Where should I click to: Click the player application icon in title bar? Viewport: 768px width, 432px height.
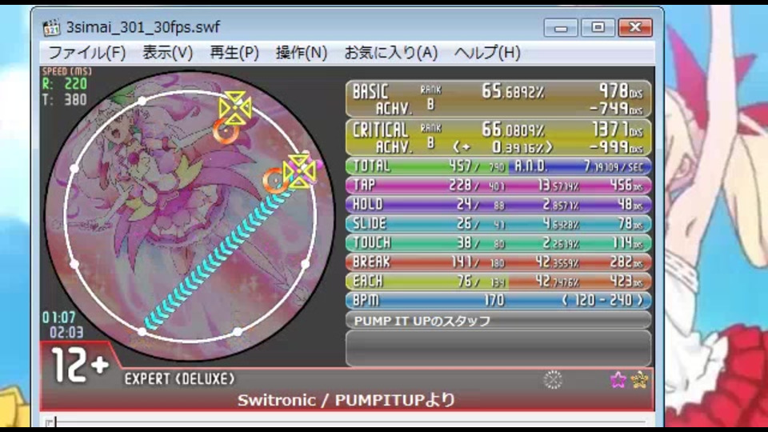(51, 27)
